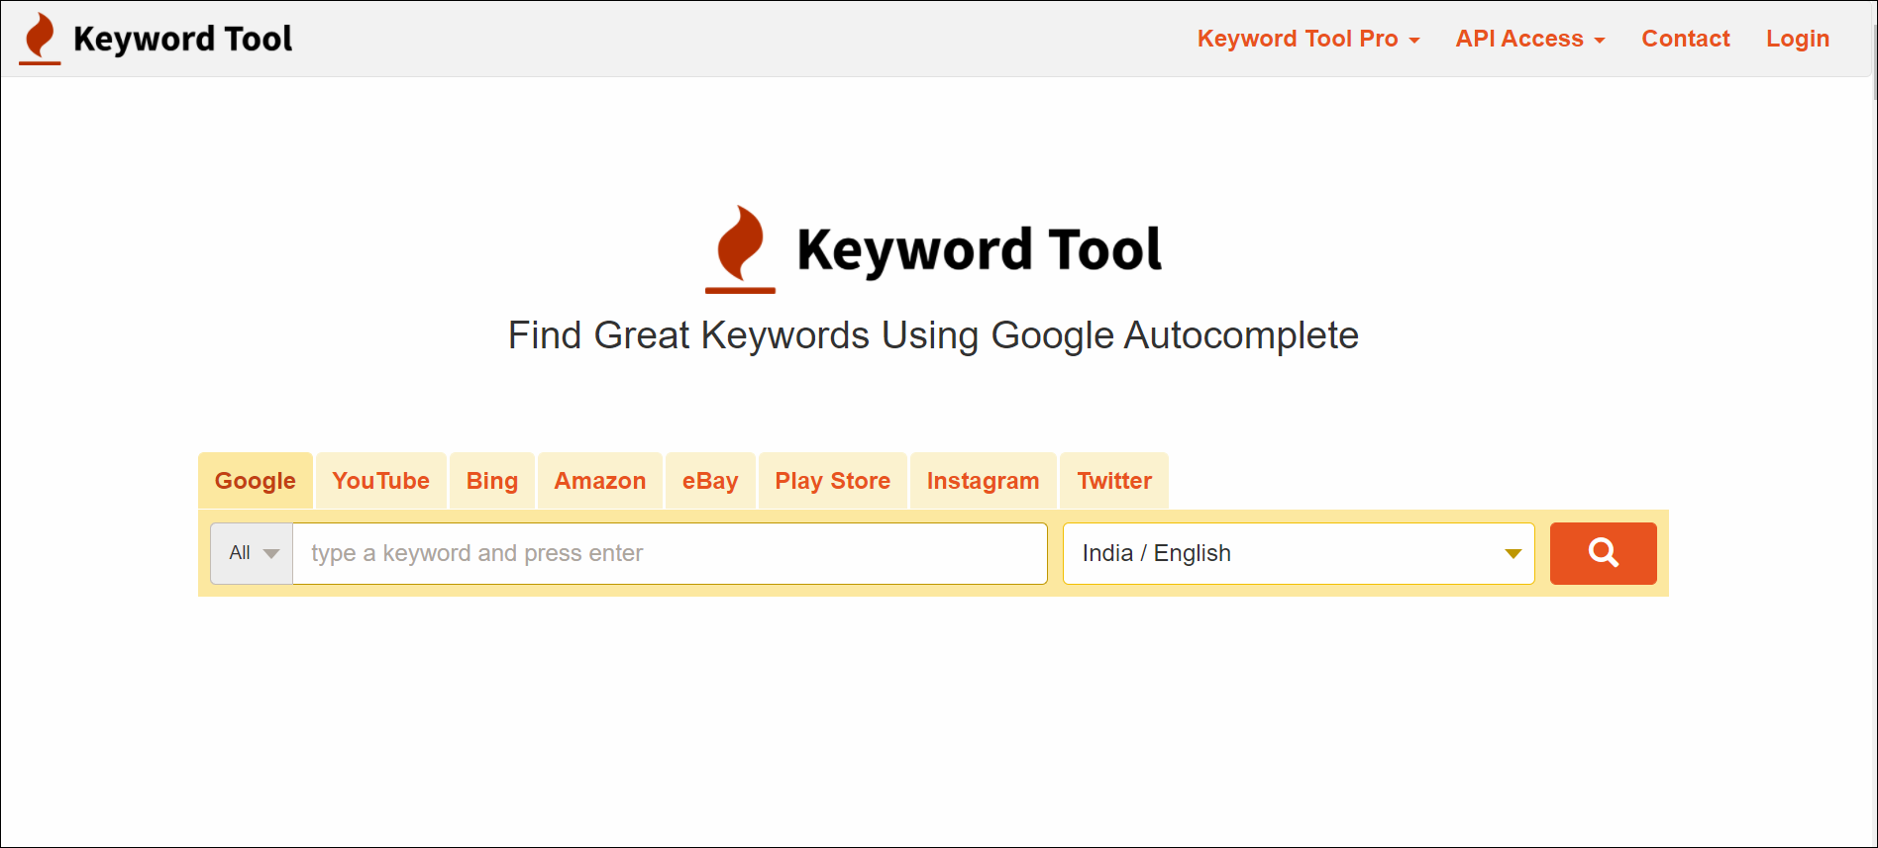Open the India / English language selector
This screenshot has height=848, width=1878.
[1299, 553]
